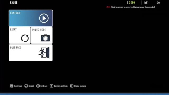Image resolution: width=169 pixels, height=95 pixels.
Task: Click the Tab key icon at top right
Action: (158, 2)
